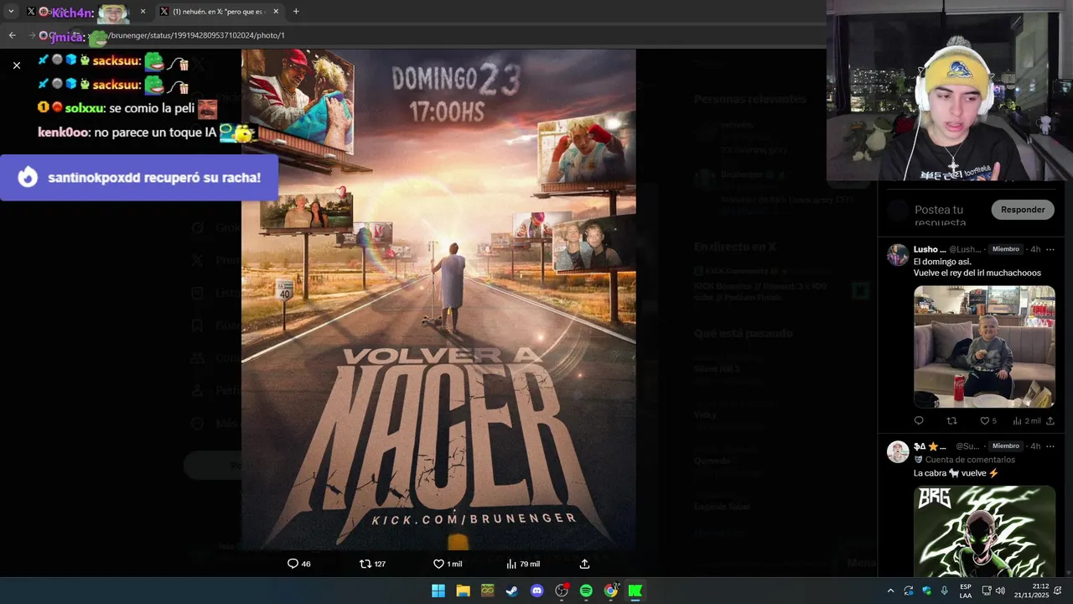
Task: Close the 'nehuén. en X' tab
Action: click(276, 12)
